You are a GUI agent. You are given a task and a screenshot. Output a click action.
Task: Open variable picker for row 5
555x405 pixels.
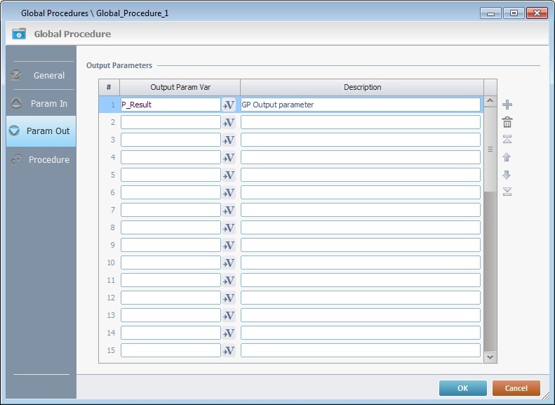click(229, 175)
